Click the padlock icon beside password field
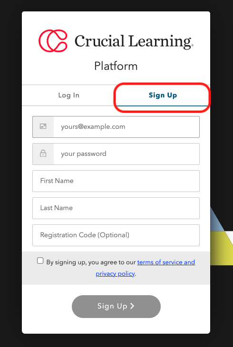The width and height of the screenshot is (233, 347). tap(43, 154)
